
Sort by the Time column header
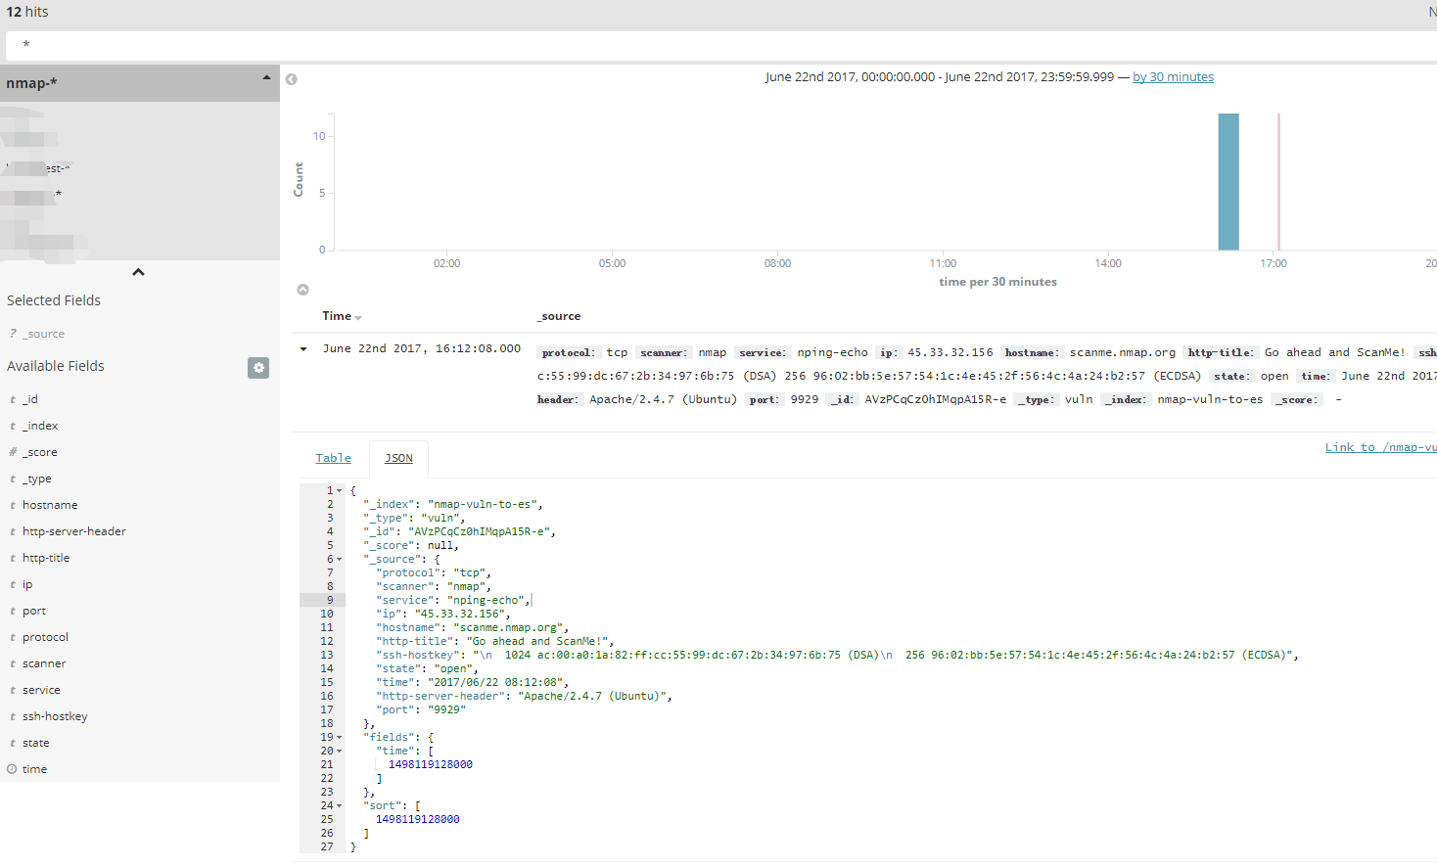pyautogui.click(x=342, y=316)
